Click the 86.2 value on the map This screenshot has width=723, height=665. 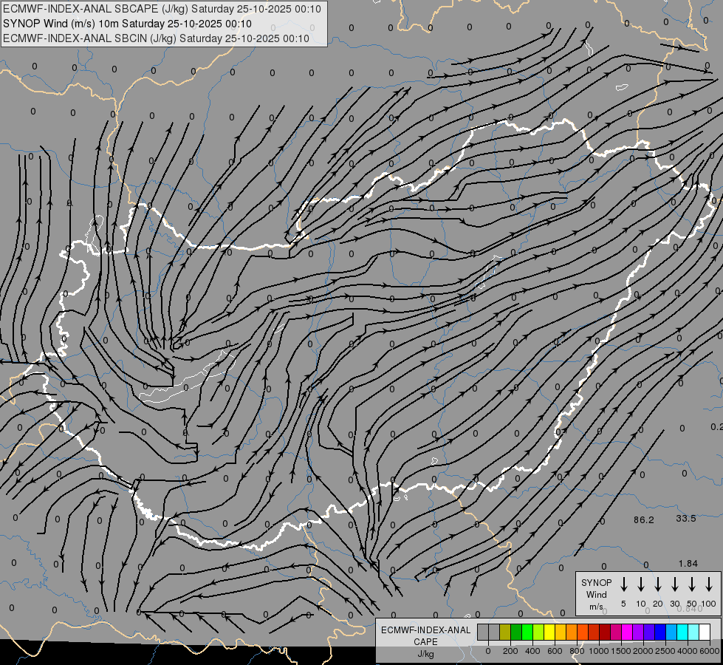[x=644, y=520]
